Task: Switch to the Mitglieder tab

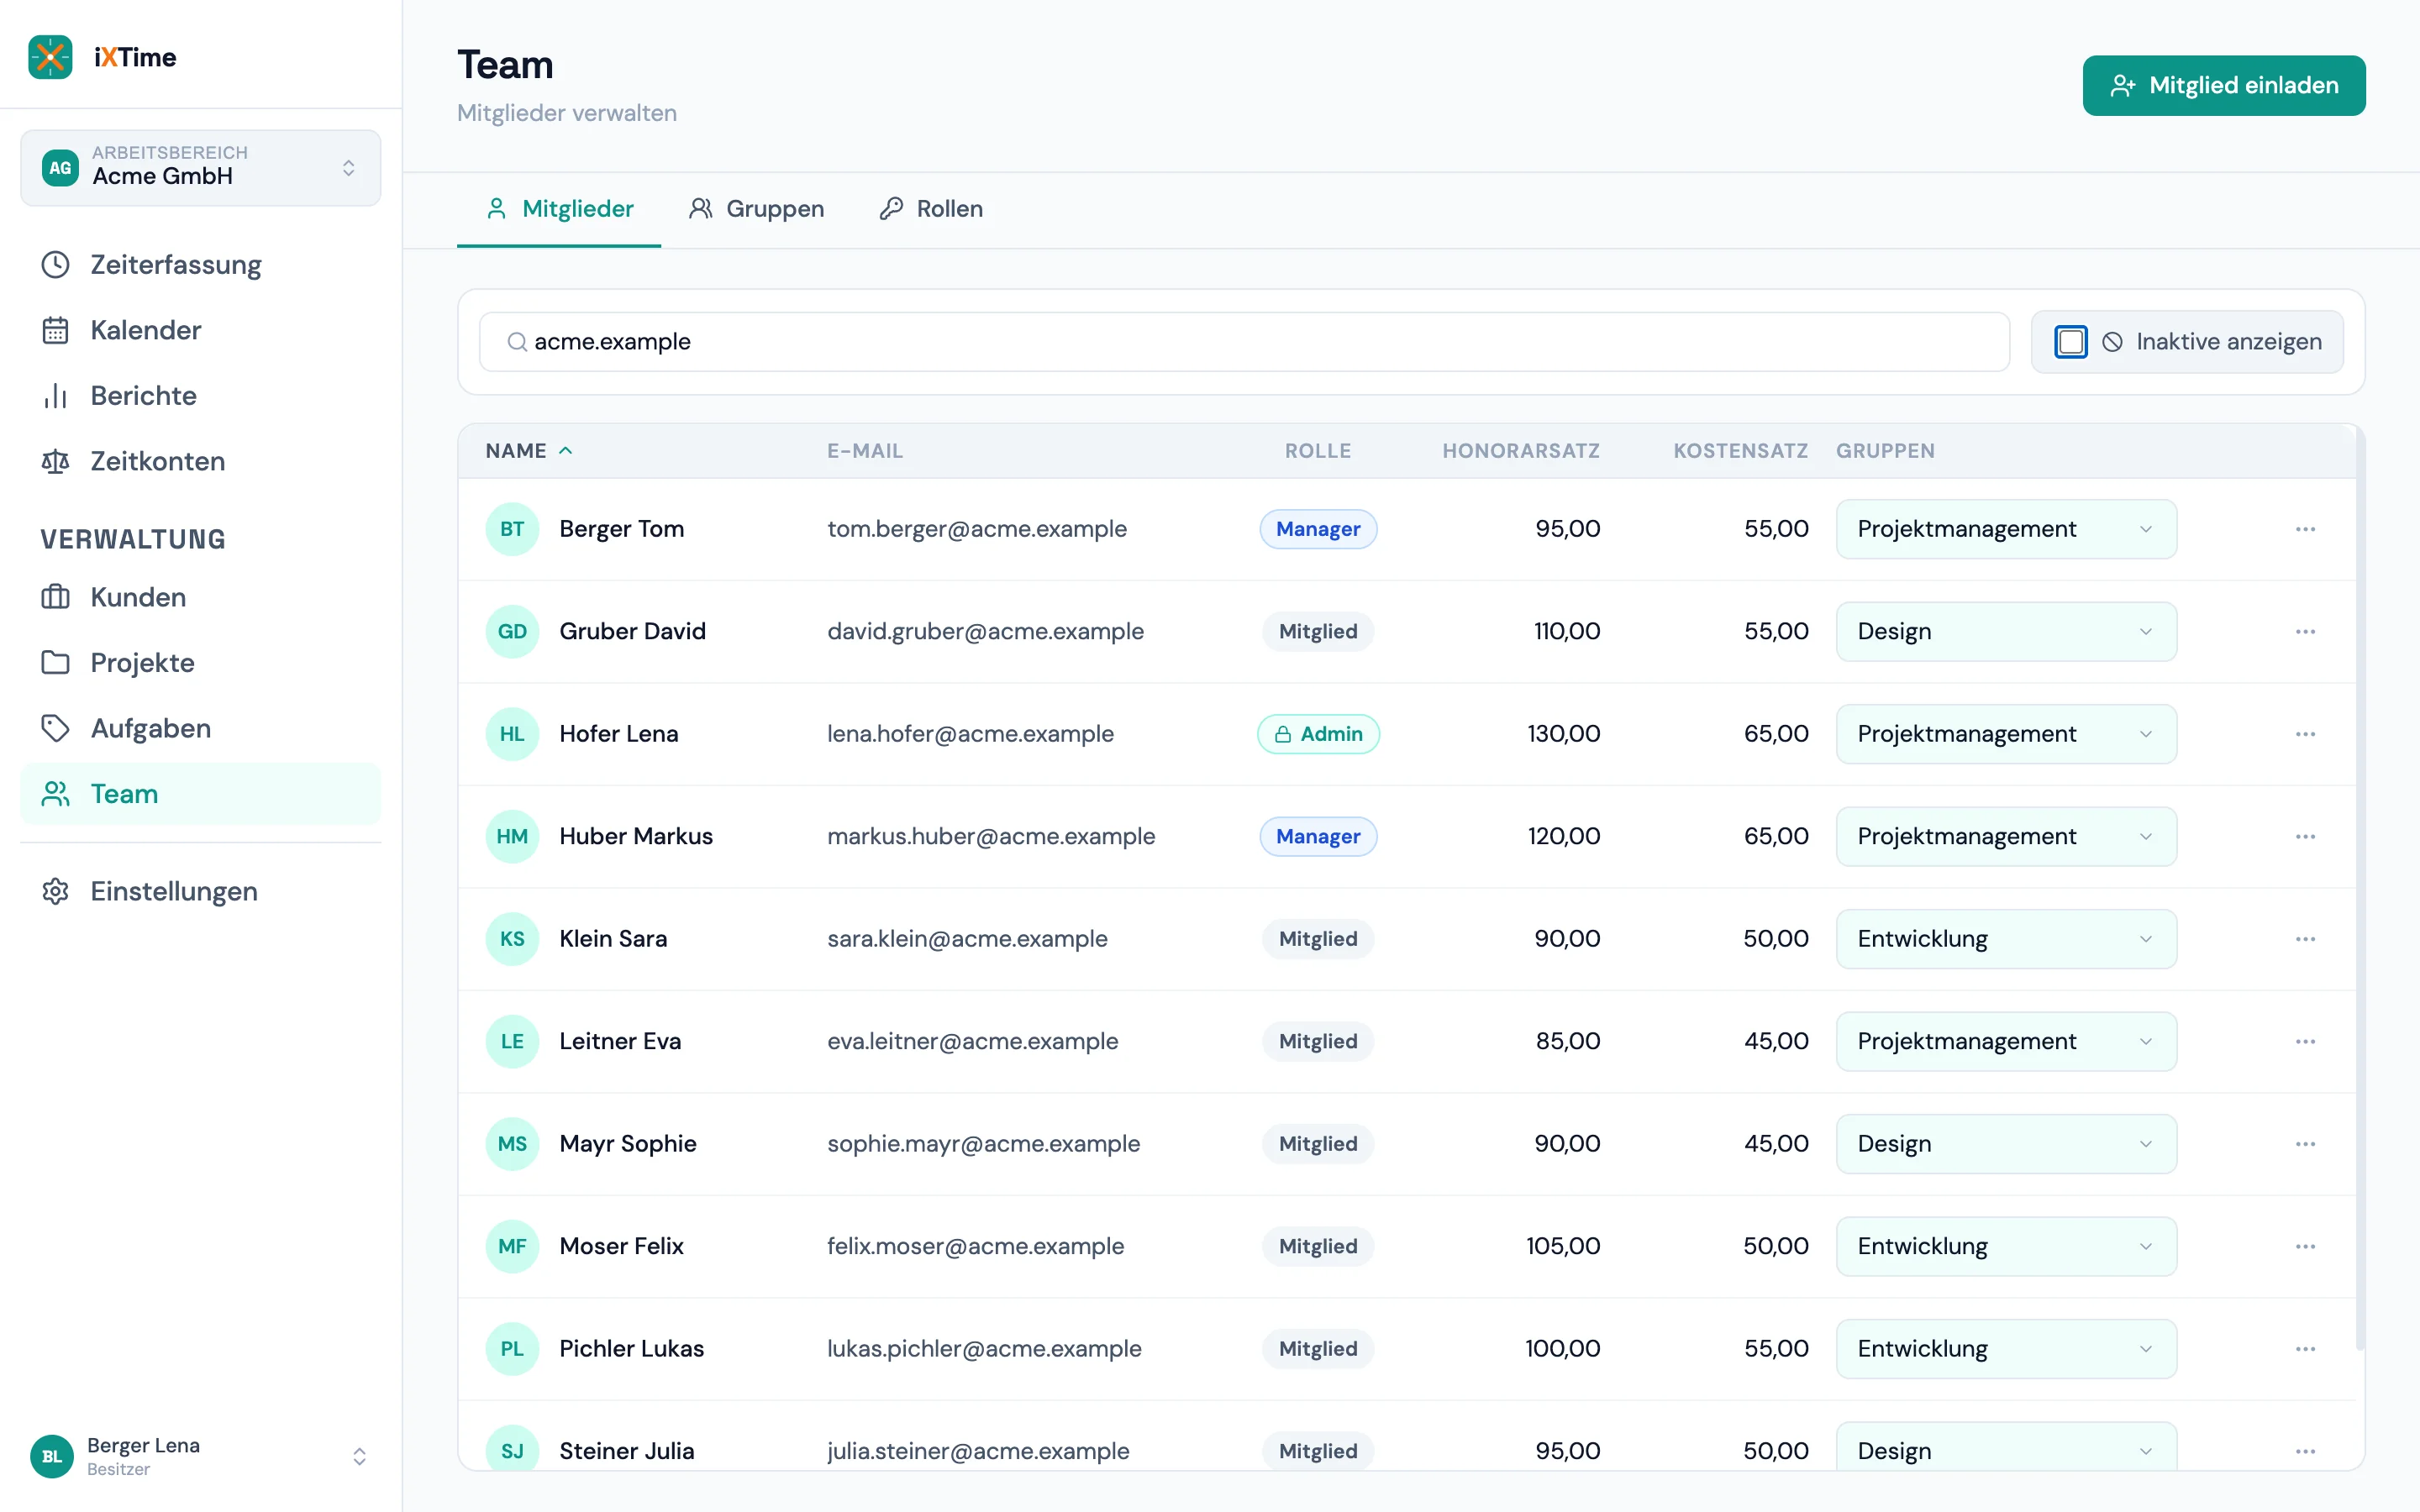Action: click(559, 209)
